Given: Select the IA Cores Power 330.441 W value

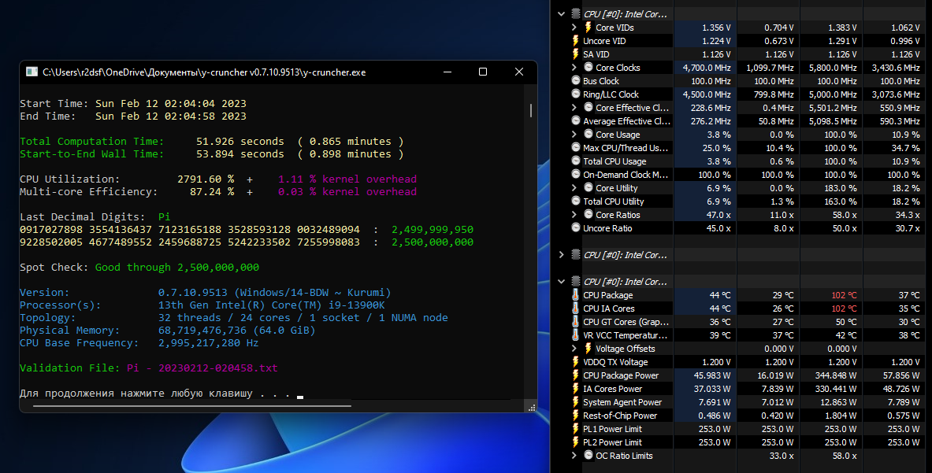Looking at the screenshot, I should (836, 389).
